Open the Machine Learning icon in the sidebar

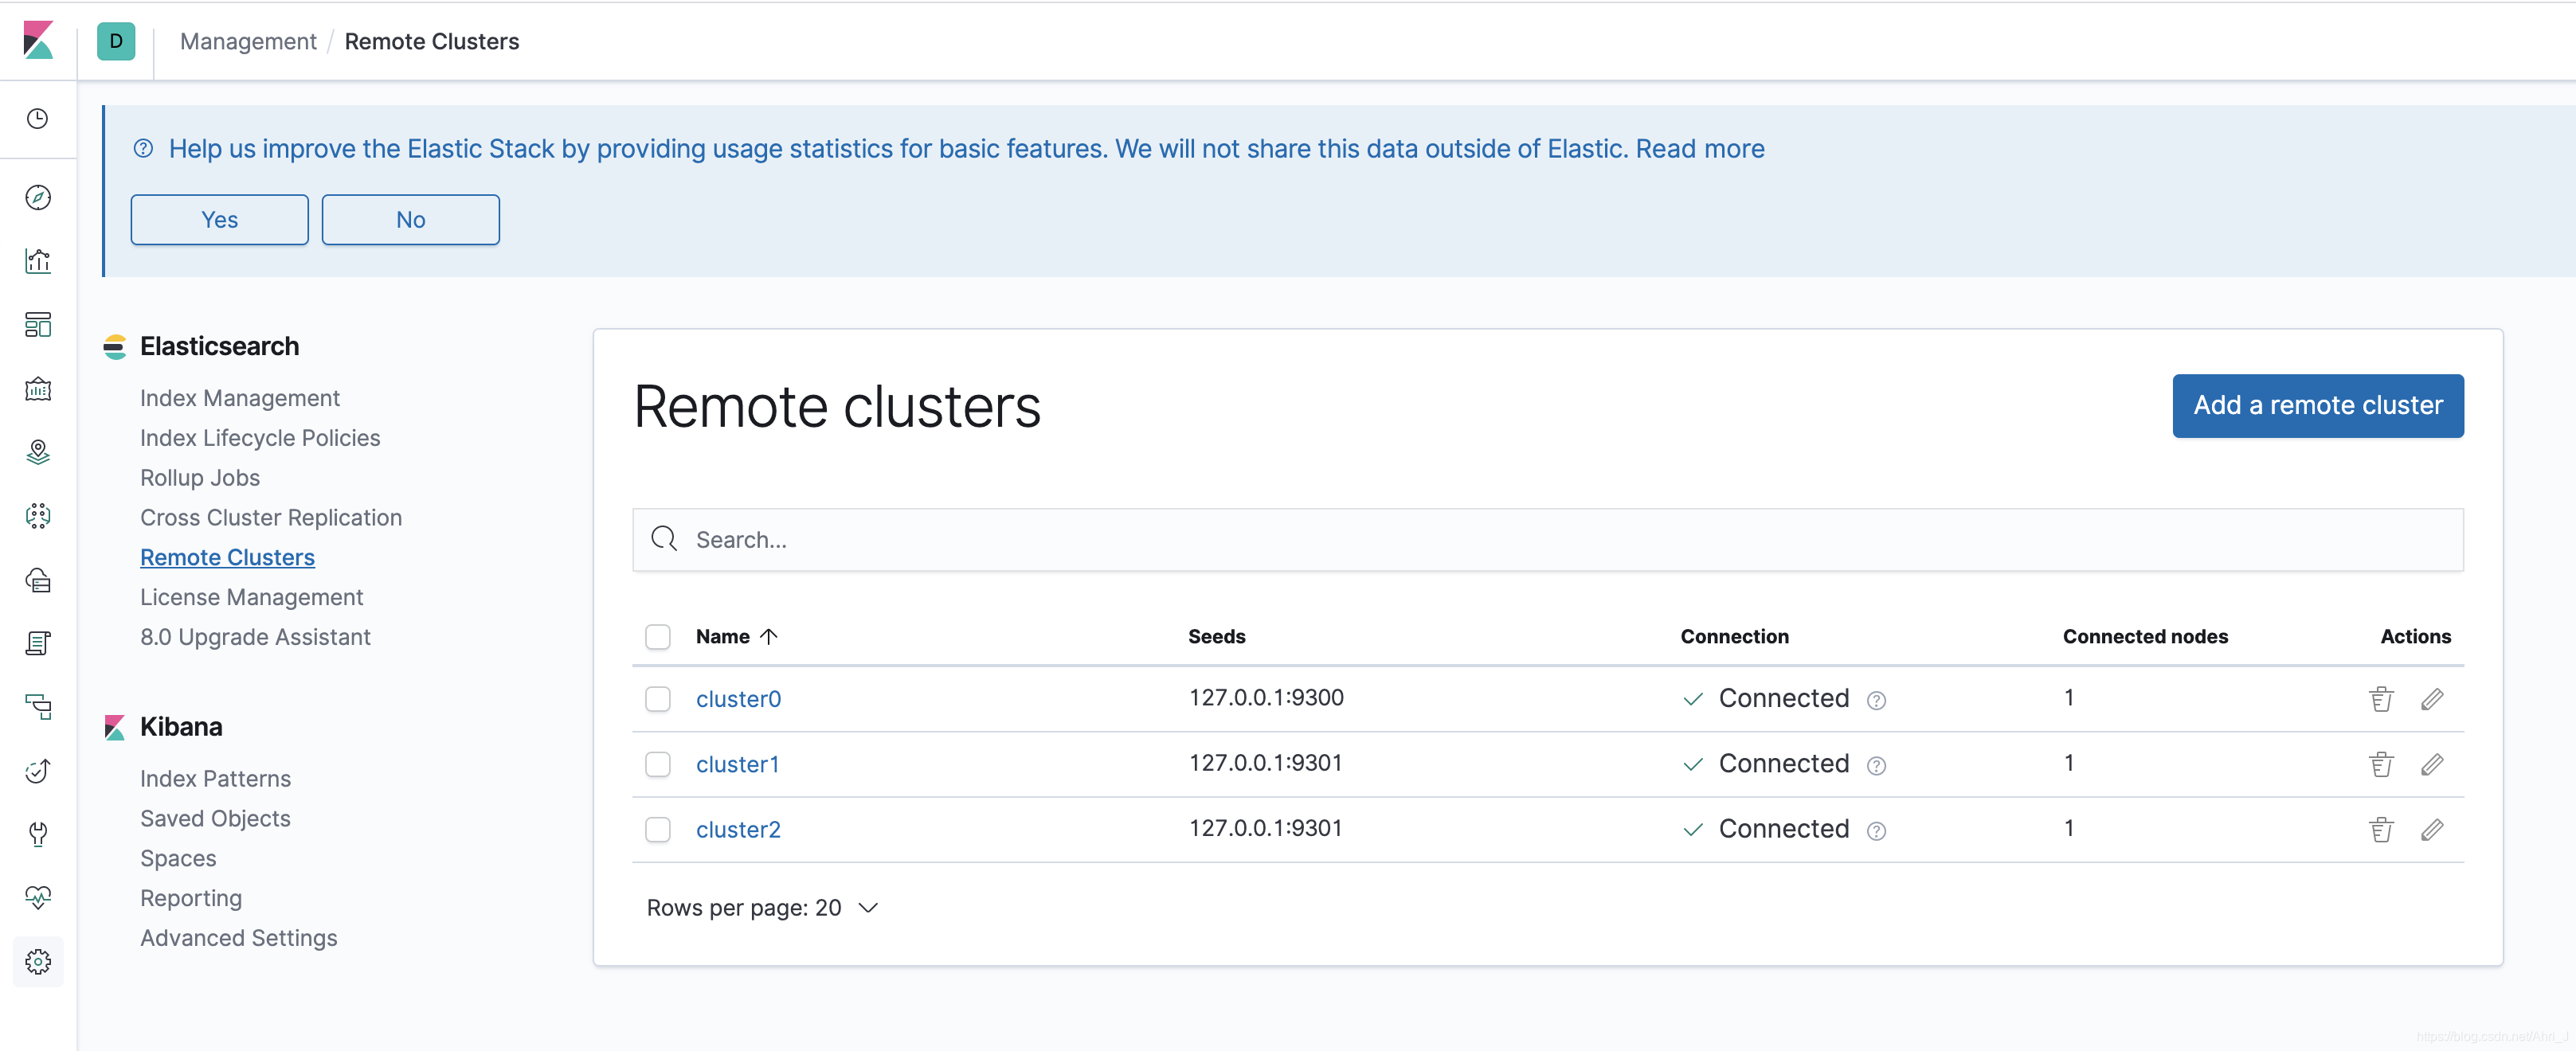tap(38, 516)
